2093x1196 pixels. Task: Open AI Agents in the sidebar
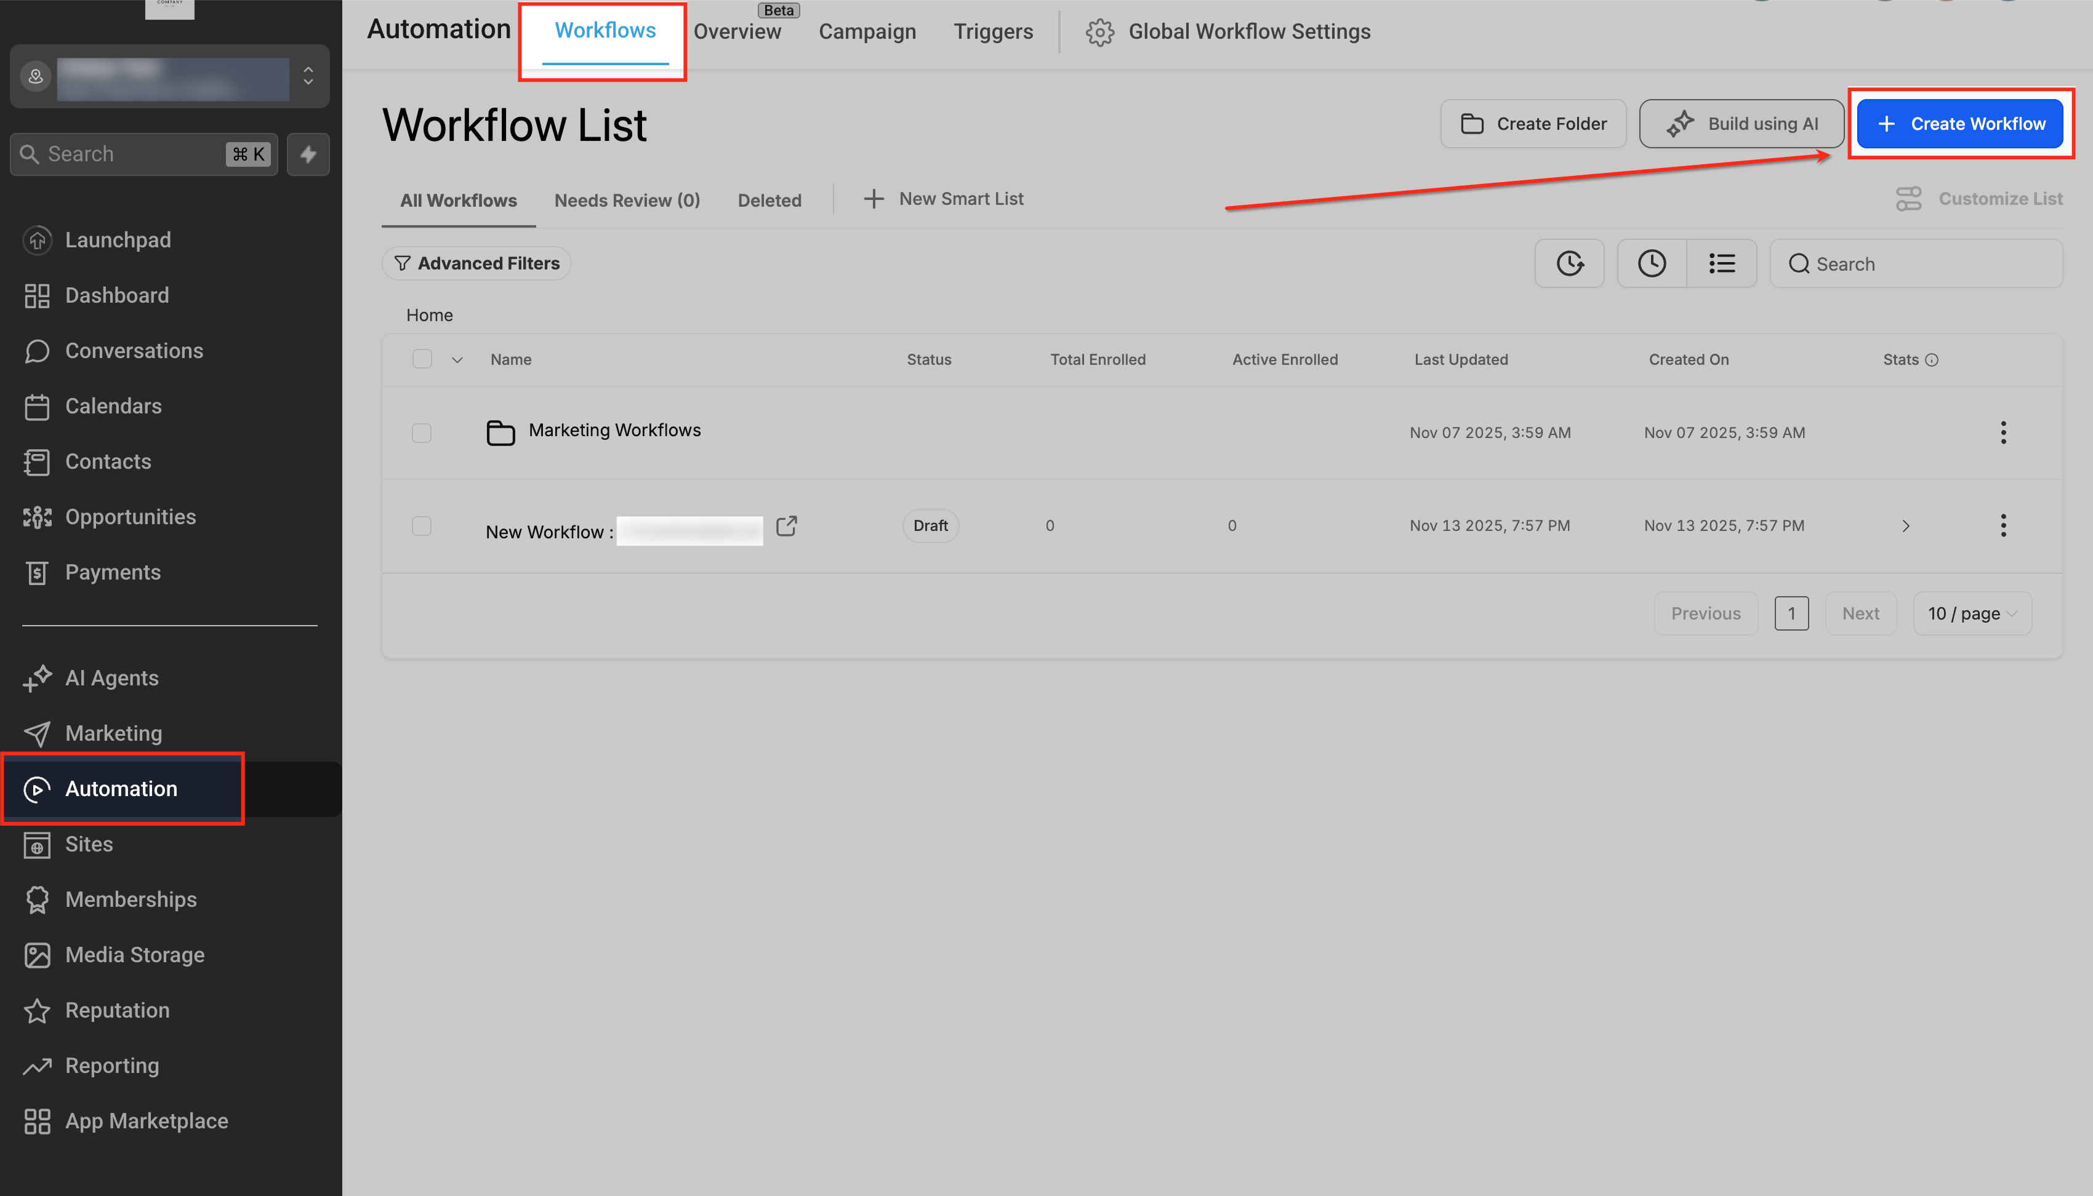(x=112, y=678)
